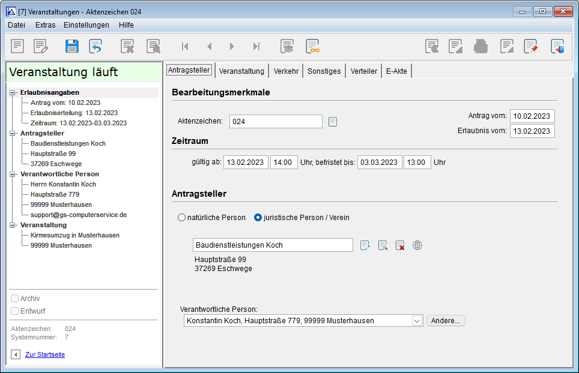Click the search applicant magnifier icon
The width and height of the screenshot is (579, 373).
[383, 245]
